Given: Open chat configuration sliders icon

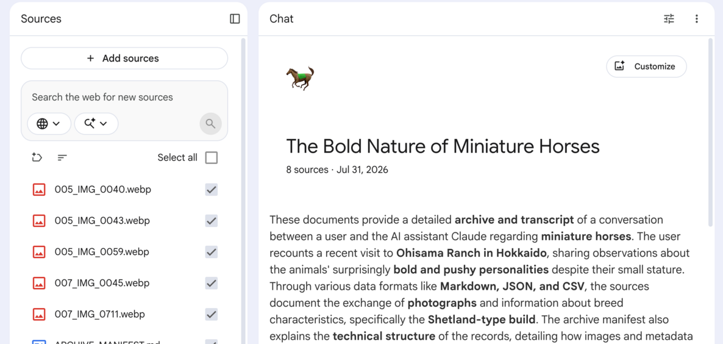Looking at the screenshot, I should [x=669, y=19].
